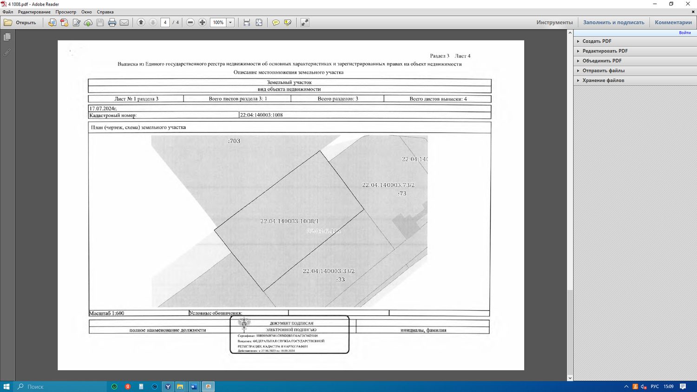Open the Файл menu
The width and height of the screenshot is (697, 392).
pyautogui.click(x=8, y=12)
